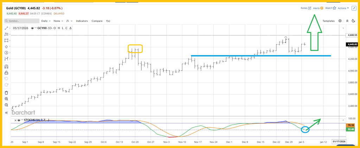Toggle visibility of GCY00 price series
The image size is (360, 148).
32,28
